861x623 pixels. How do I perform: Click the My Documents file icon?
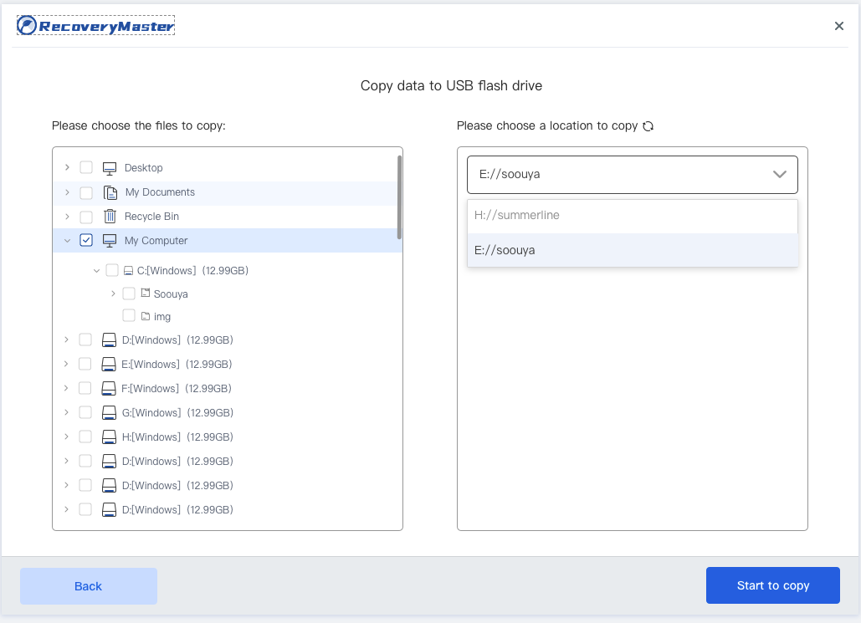pos(110,192)
